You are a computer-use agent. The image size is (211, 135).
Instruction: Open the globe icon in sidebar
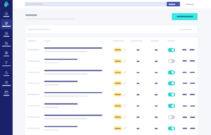point(6,53)
